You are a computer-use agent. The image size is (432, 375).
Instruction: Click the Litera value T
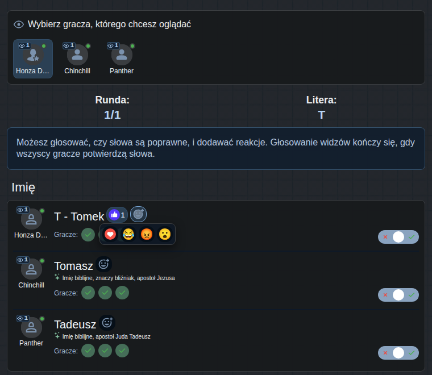[321, 115]
